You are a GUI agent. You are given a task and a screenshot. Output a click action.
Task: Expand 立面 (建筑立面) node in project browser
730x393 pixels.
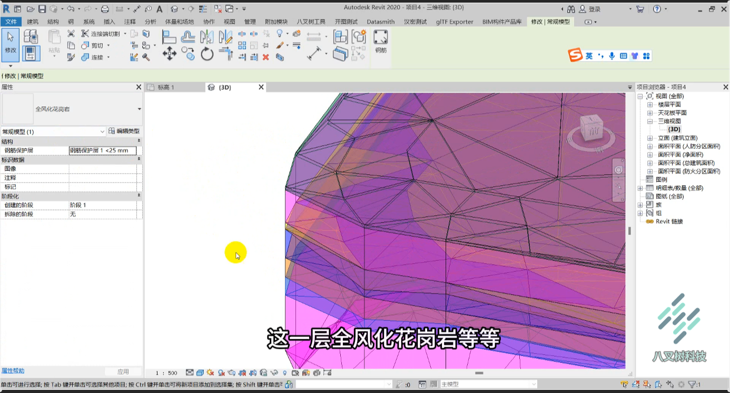(650, 138)
